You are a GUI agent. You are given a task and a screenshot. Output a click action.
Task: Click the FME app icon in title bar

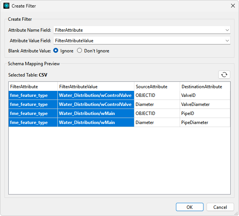[6, 6]
